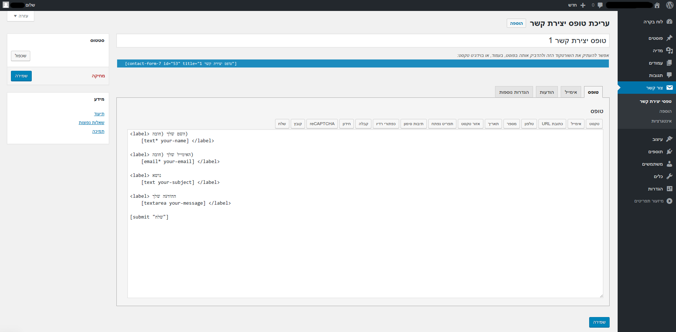Insert a reCAPTCHA tag in the form
The height and width of the screenshot is (332, 676).
pos(322,124)
